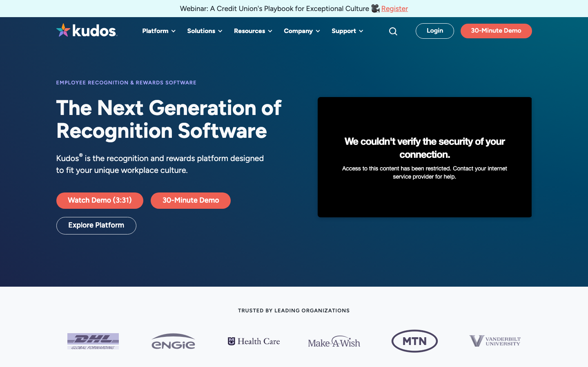Open the Support menu label
Viewport: 588px width, 367px height.
(x=344, y=31)
